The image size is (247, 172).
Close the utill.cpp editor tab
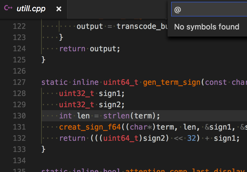click(x=59, y=9)
